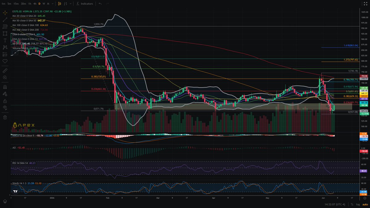
Task: Select the text annotation tool
Action: 5,40
